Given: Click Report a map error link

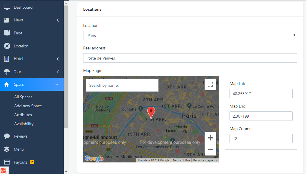Looking at the screenshot, I should [205, 160].
